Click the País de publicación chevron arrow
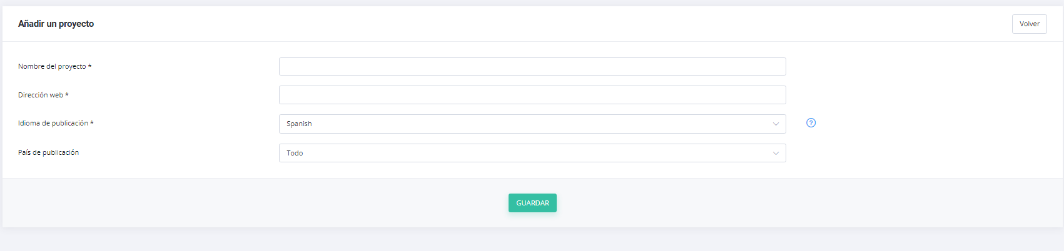 click(776, 153)
